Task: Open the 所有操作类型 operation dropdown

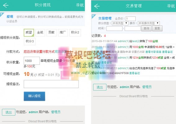Action: pyautogui.click(x=149, y=23)
